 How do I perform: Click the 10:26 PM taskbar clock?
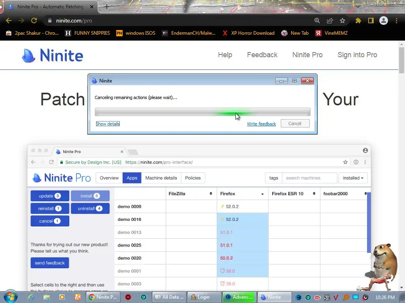(x=385, y=297)
